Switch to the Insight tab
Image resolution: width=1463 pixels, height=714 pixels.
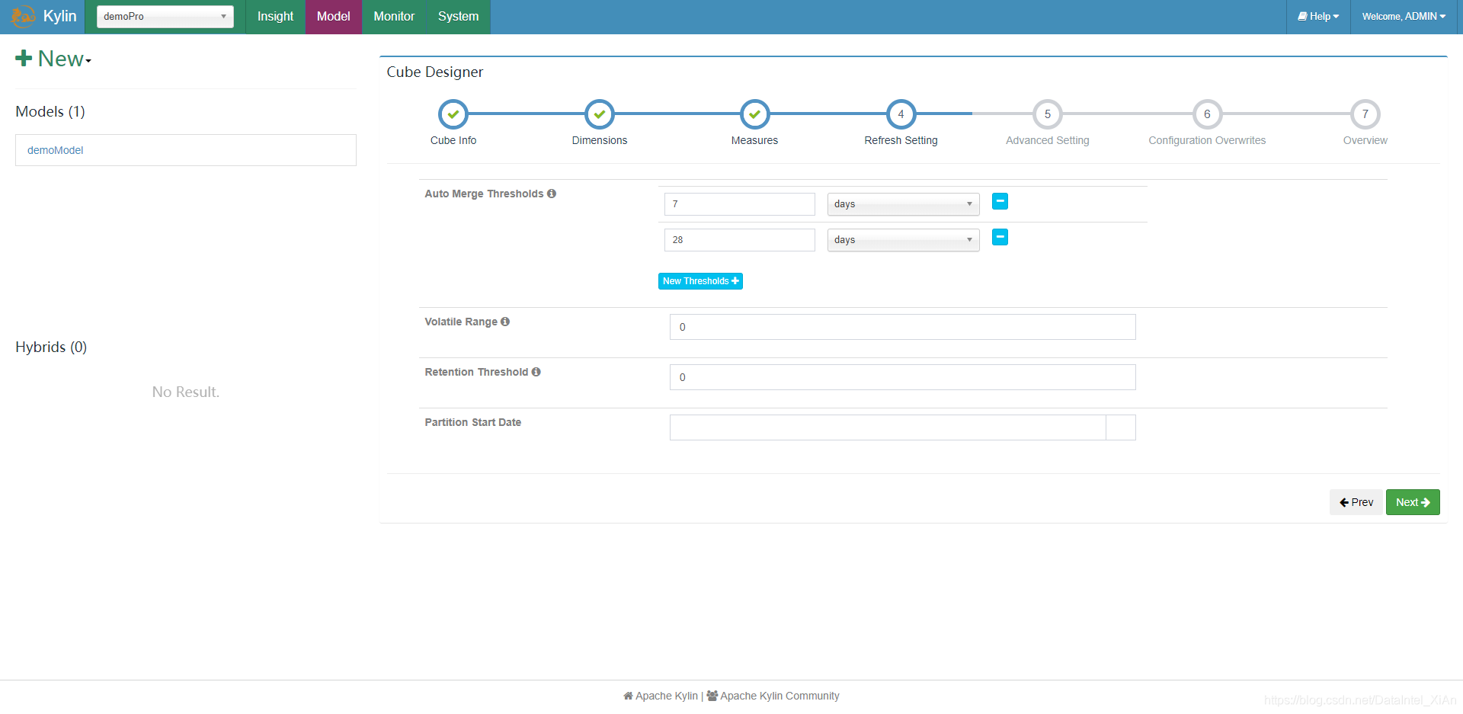pyautogui.click(x=275, y=16)
